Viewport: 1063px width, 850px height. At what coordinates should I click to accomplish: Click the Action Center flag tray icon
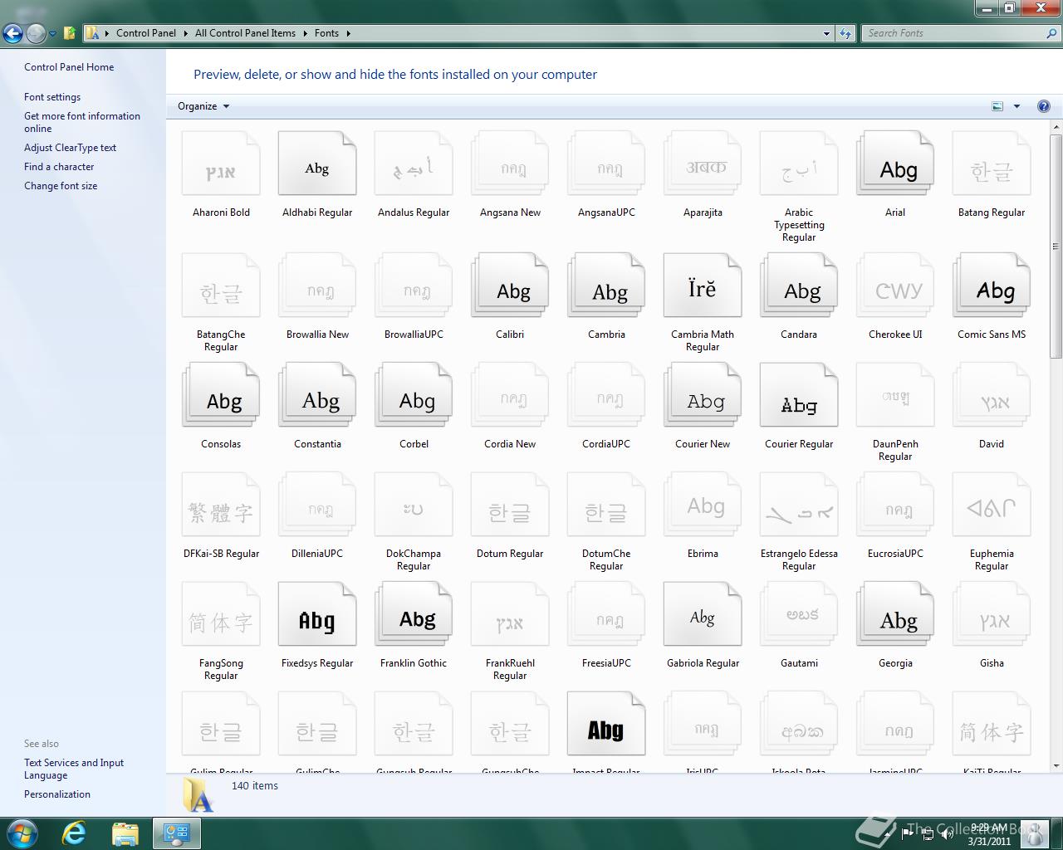(908, 834)
